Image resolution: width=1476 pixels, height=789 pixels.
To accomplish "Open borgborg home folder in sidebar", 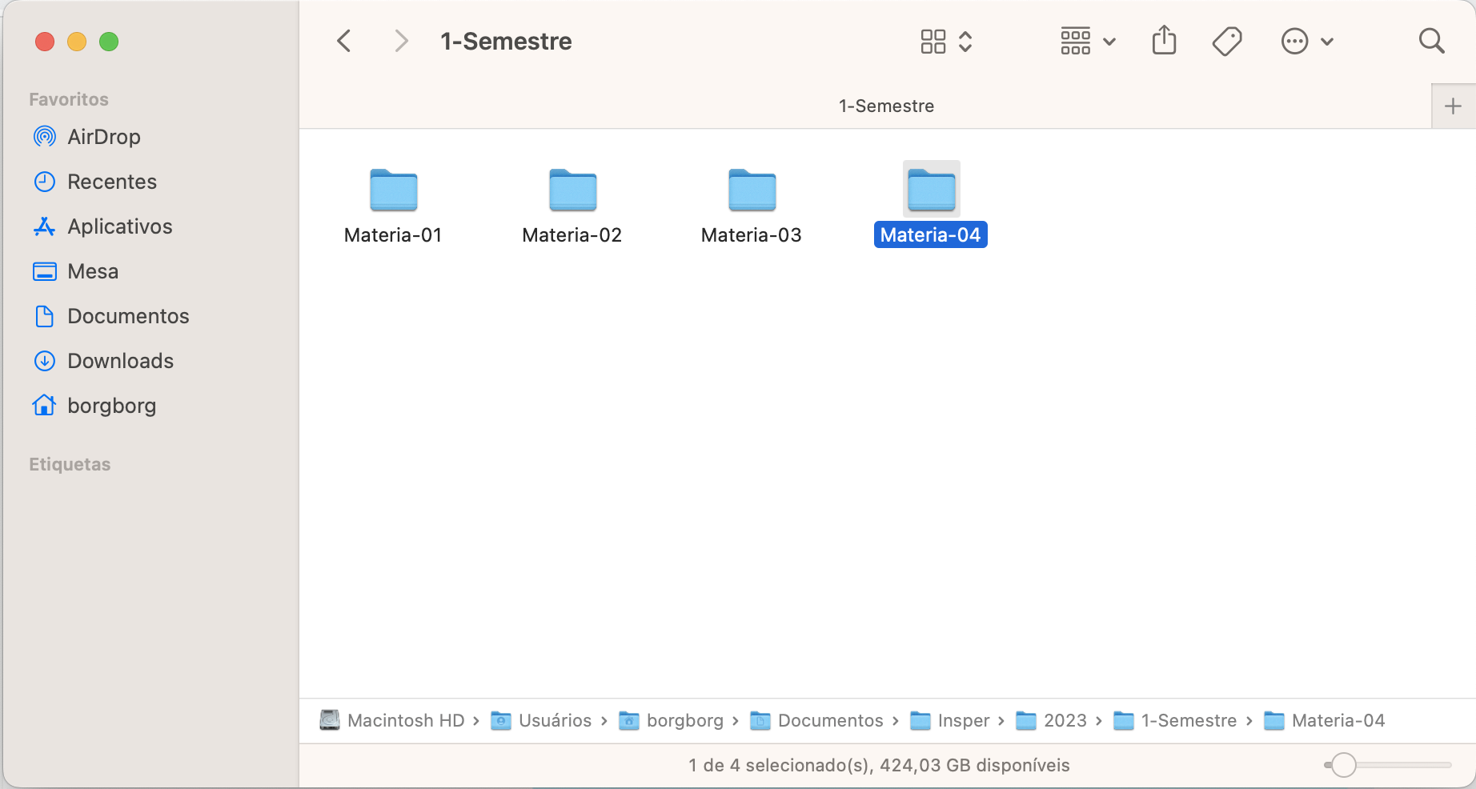I will pyautogui.click(x=111, y=406).
